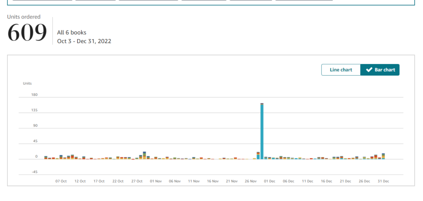Screen dimensions: 423x201
Task: Select the Bar chart view button
Action: tap(380, 70)
